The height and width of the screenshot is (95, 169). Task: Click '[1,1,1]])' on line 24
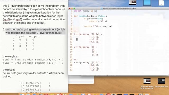tap(95, 70)
